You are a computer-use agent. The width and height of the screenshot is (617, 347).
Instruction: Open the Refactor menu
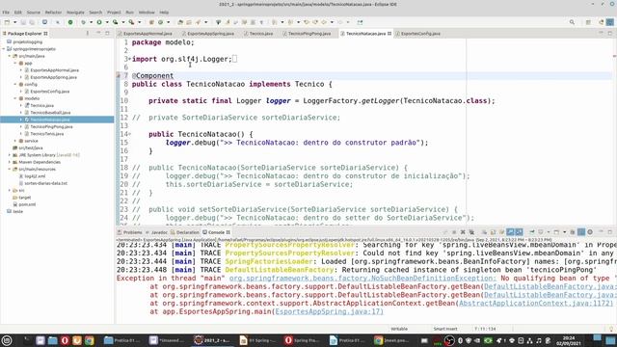pos(53,13)
